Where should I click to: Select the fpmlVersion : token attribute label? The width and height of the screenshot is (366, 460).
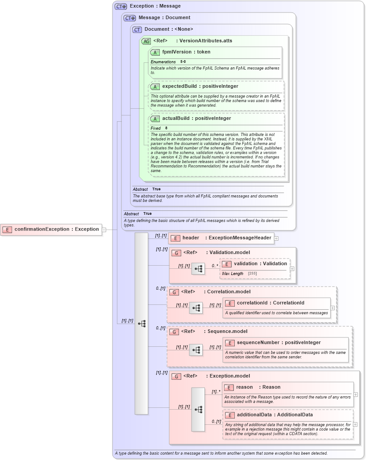[x=186, y=52]
